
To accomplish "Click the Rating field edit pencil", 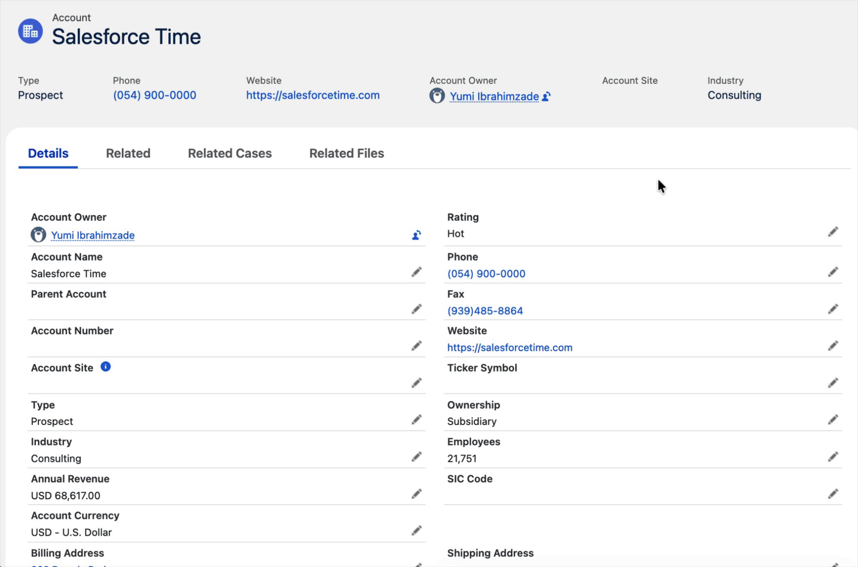I will [x=833, y=233].
